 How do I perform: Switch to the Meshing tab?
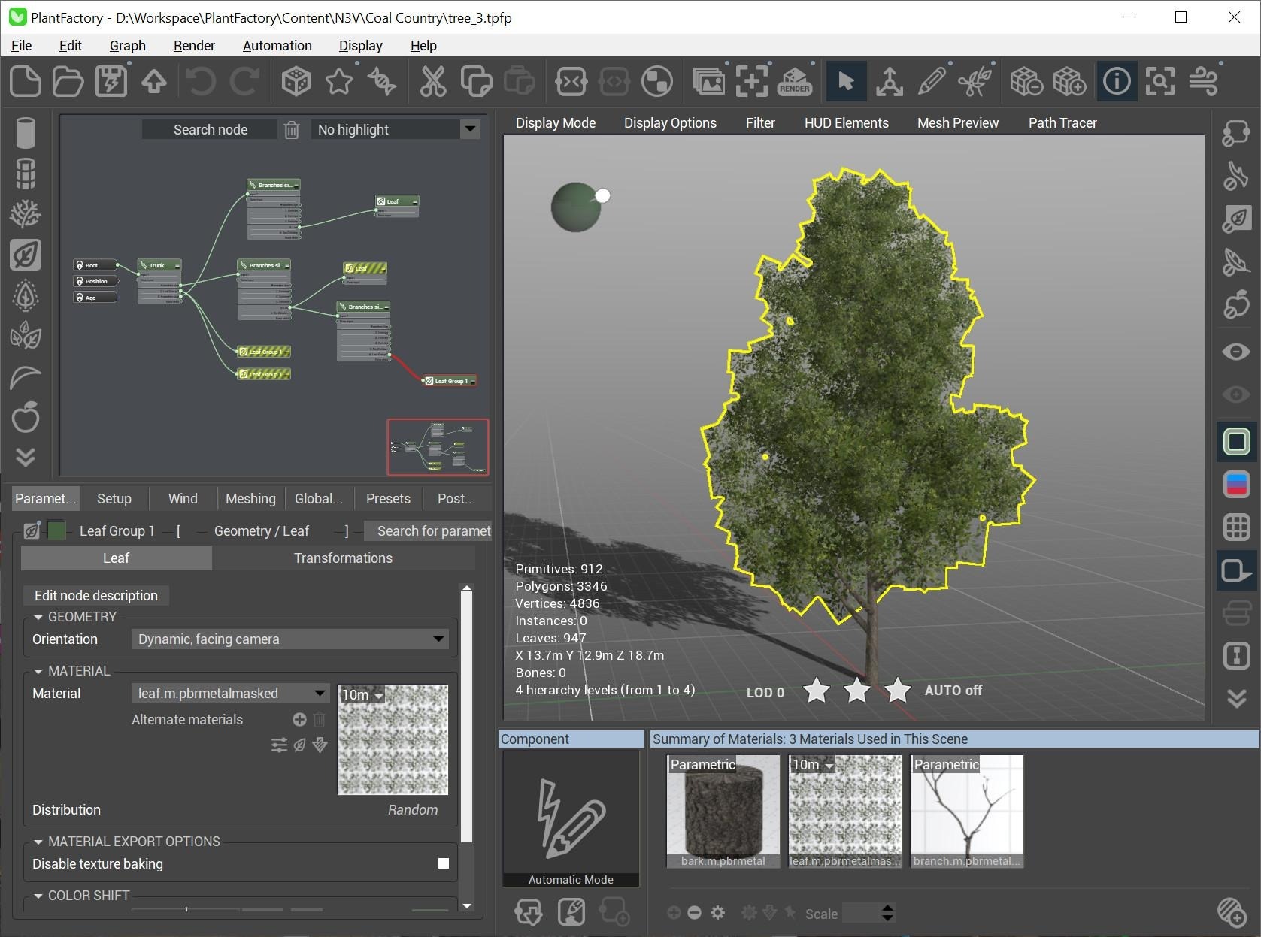(x=250, y=499)
